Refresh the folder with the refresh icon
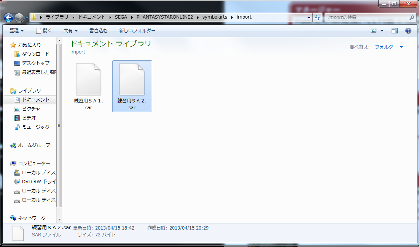419x247 pixels. [317, 17]
